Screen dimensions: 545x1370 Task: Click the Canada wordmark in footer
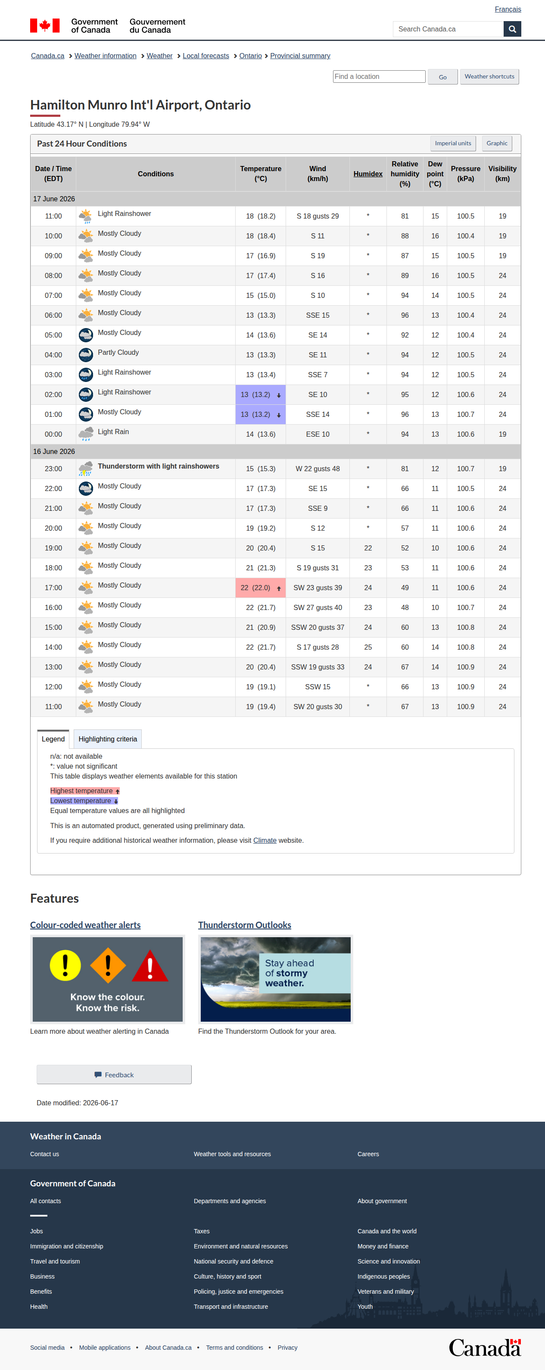484,1348
